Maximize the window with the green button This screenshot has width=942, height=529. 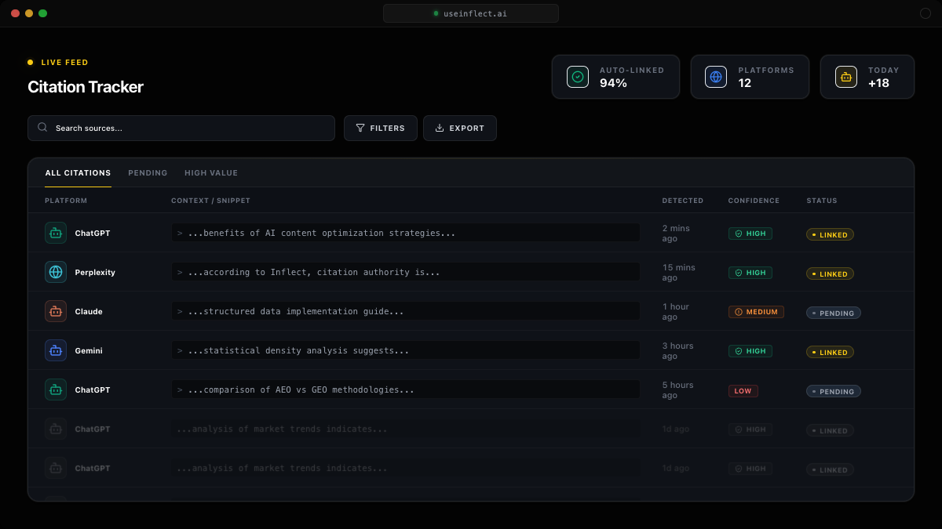point(42,13)
